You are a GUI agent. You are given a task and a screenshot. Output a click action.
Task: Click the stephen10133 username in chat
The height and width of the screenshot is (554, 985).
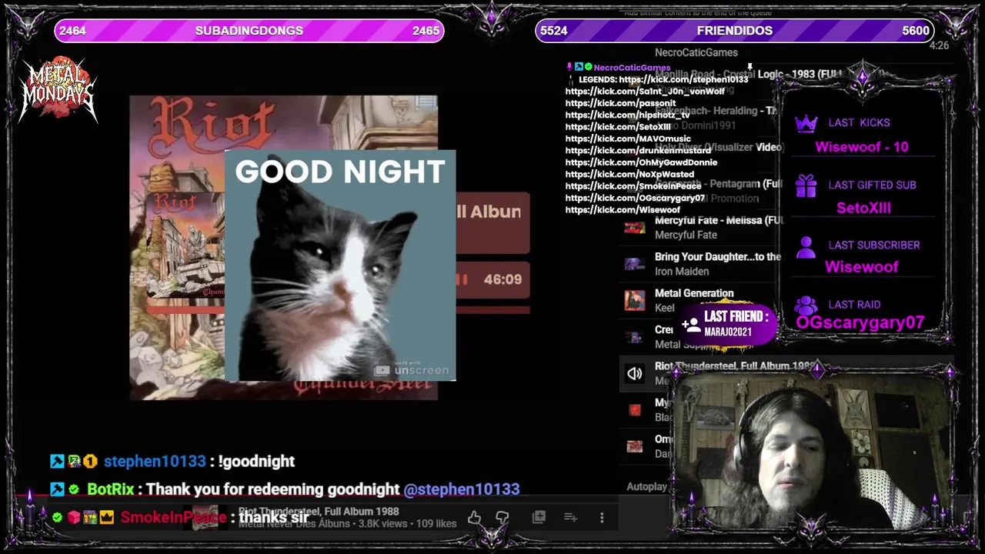click(155, 461)
